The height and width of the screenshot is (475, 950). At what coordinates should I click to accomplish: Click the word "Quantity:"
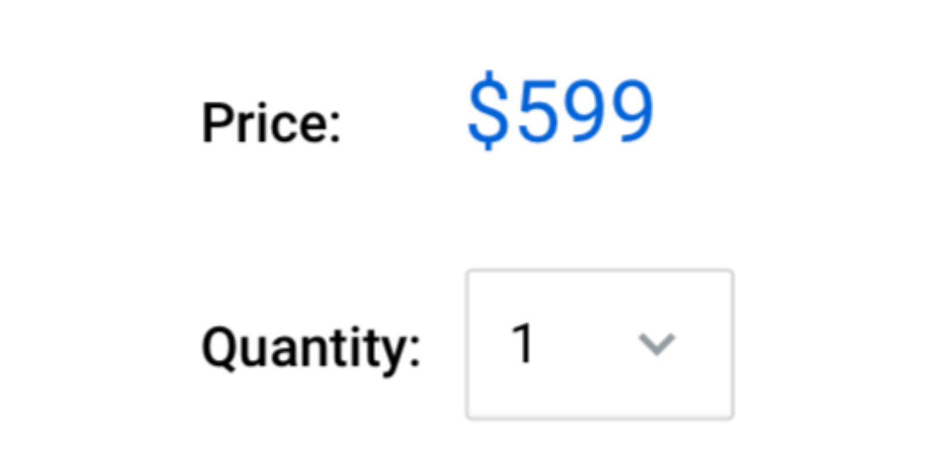[311, 347]
